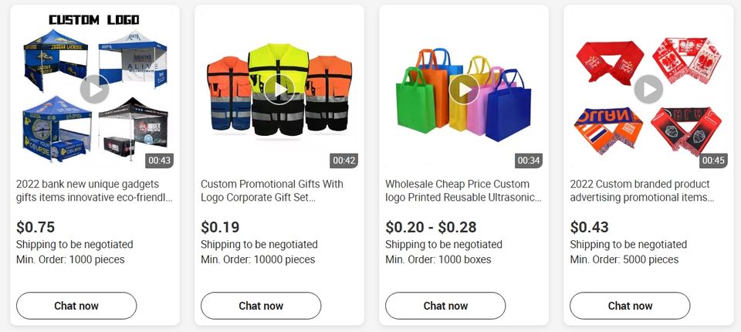Open 'Custom Promotional Gifts With Logo' listing

pos(272,191)
